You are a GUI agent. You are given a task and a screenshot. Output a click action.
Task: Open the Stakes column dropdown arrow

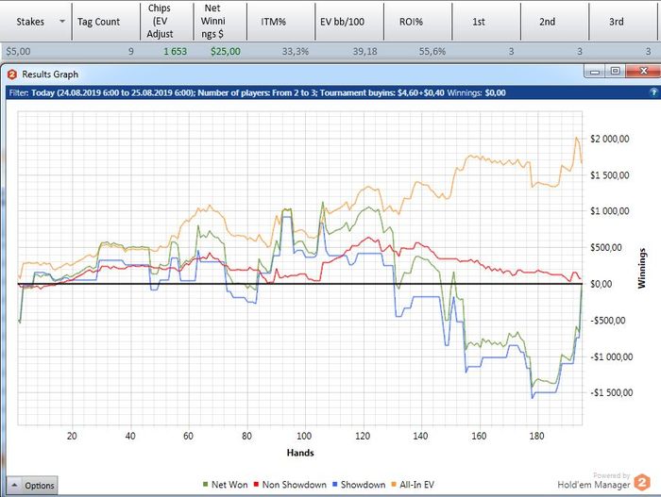pyautogui.click(x=62, y=22)
